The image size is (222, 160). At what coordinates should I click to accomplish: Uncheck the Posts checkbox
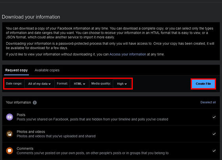click(x=214, y=117)
